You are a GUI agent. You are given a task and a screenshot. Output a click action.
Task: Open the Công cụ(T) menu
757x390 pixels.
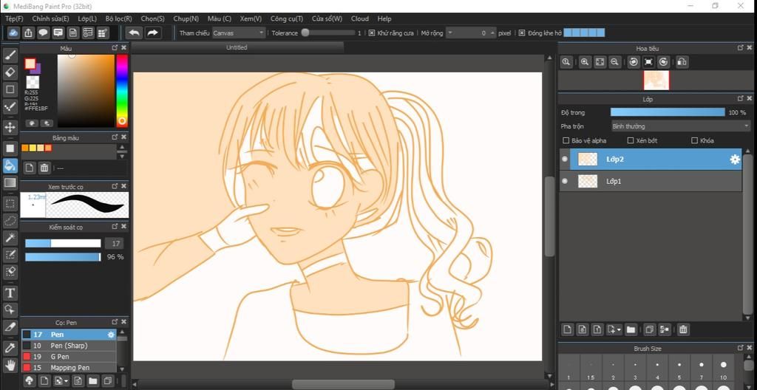pyautogui.click(x=287, y=18)
